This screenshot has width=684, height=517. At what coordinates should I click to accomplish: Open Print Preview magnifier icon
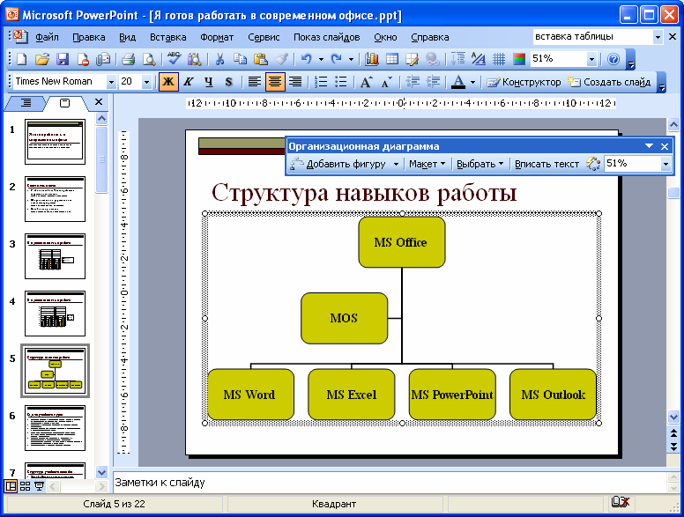tap(149, 59)
